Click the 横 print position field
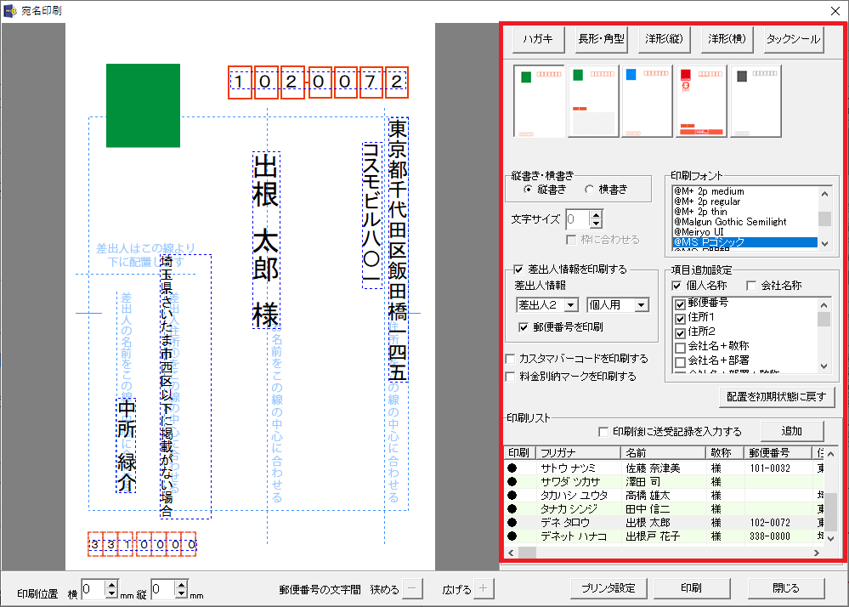849x607 pixels. coord(93,589)
